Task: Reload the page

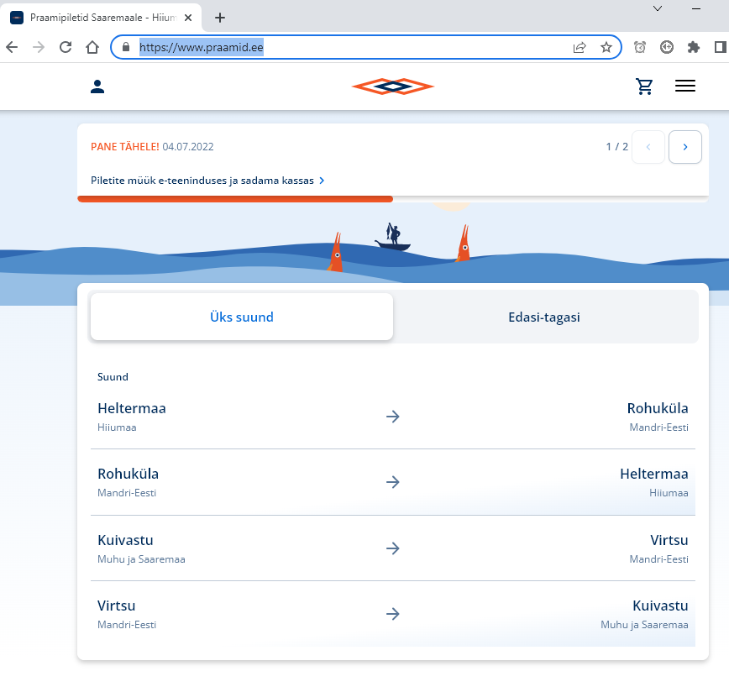Action: pyautogui.click(x=65, y=48)
